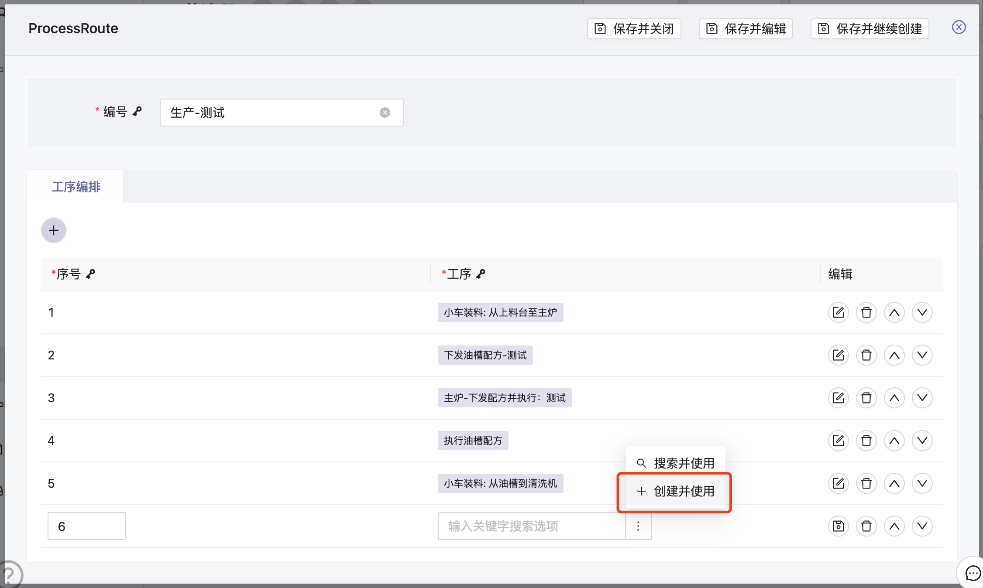983x588 pixels.
Task: Click the 保存并继续创建 button
Action: pos(870,29)
